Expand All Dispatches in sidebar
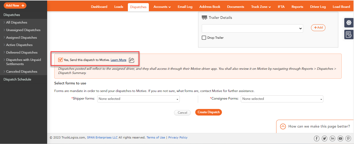Screen dimensions: 354x144 (17, 22)
